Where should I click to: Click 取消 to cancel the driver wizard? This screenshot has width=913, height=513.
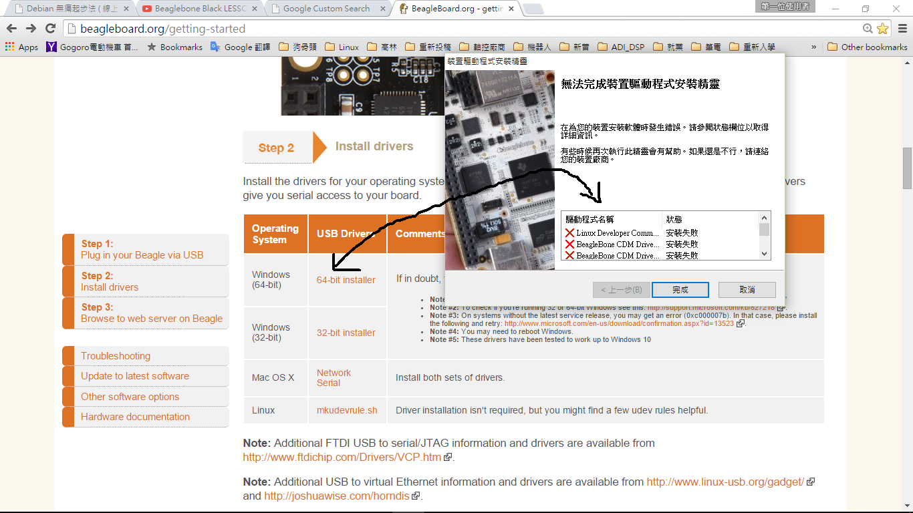747,290
